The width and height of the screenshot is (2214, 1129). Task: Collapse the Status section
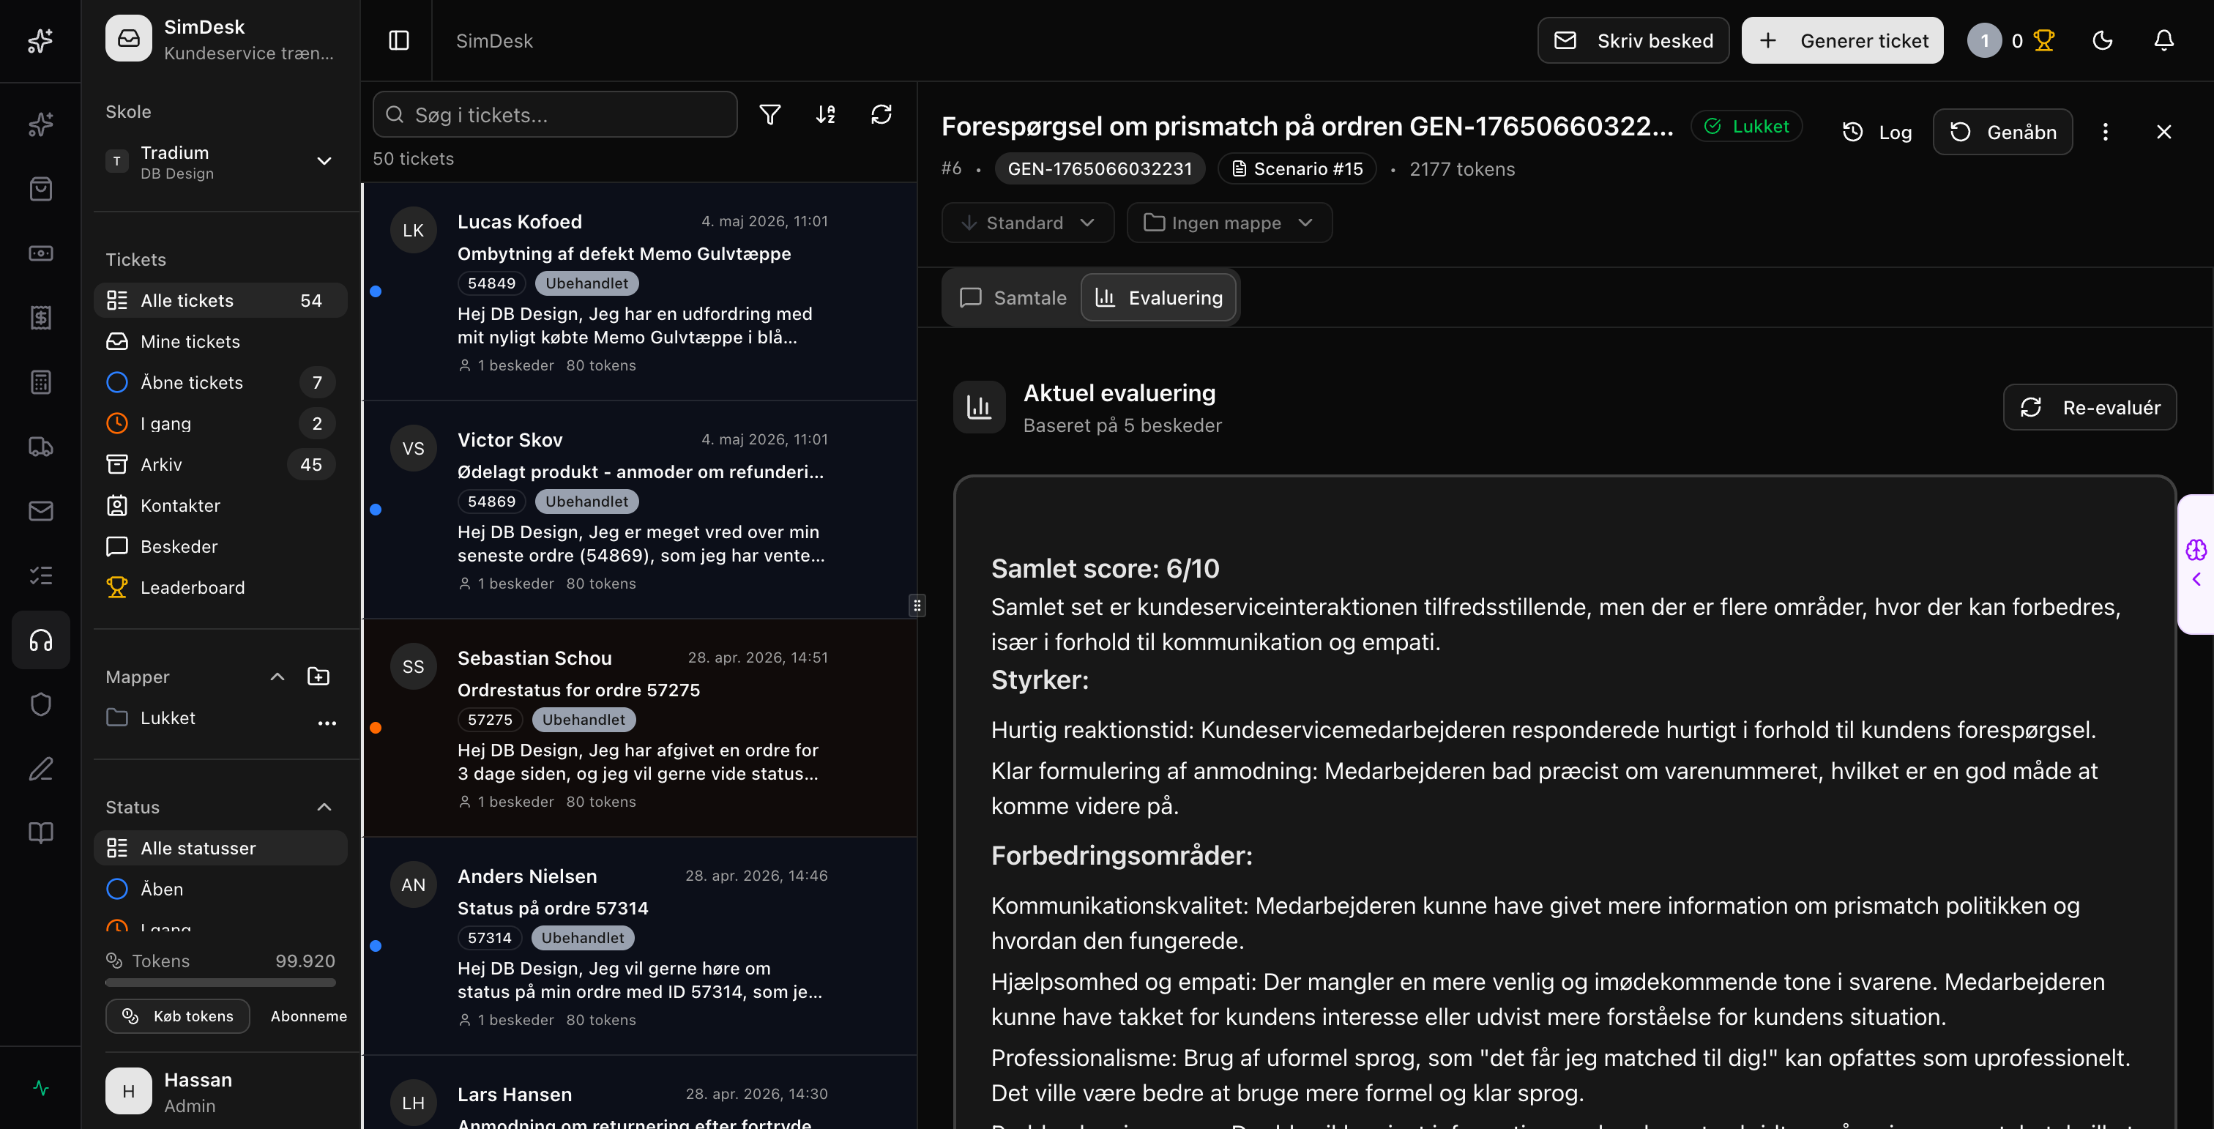click(x=324, y=807)
